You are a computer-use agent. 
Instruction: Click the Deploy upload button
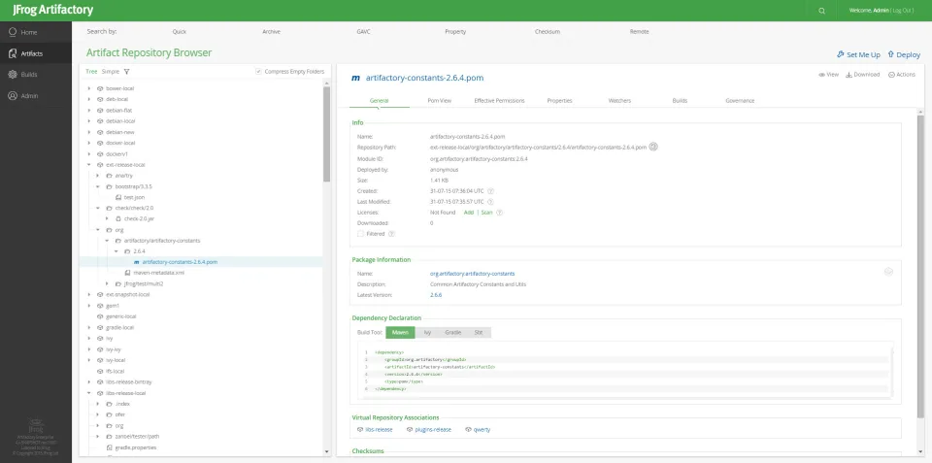click(x=904, y=54)
